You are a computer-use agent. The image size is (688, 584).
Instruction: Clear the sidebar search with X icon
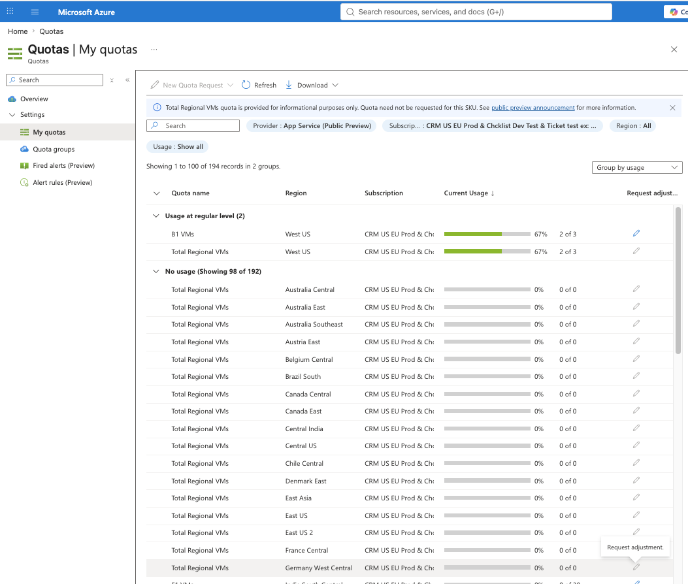tap(112, 80)
